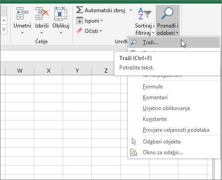Choose Traži... from the menu
Viewport: 222px width, 180px height.
(x=174, y=42)
